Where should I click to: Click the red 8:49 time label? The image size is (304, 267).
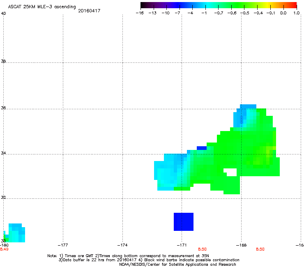point(4,249)
